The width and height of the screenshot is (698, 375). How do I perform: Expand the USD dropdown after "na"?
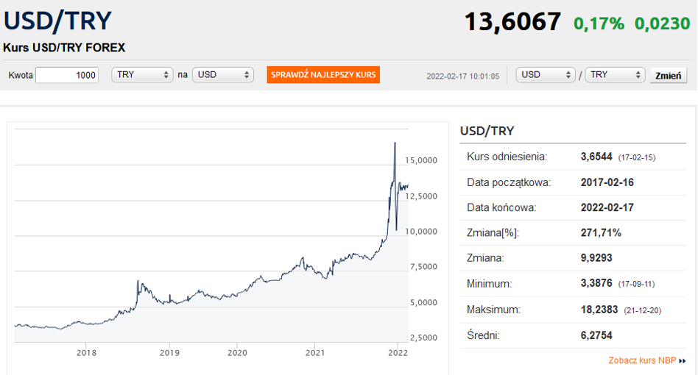(223, 75)
